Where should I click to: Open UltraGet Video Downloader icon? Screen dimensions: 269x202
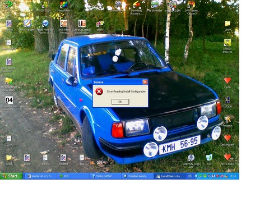82,27
